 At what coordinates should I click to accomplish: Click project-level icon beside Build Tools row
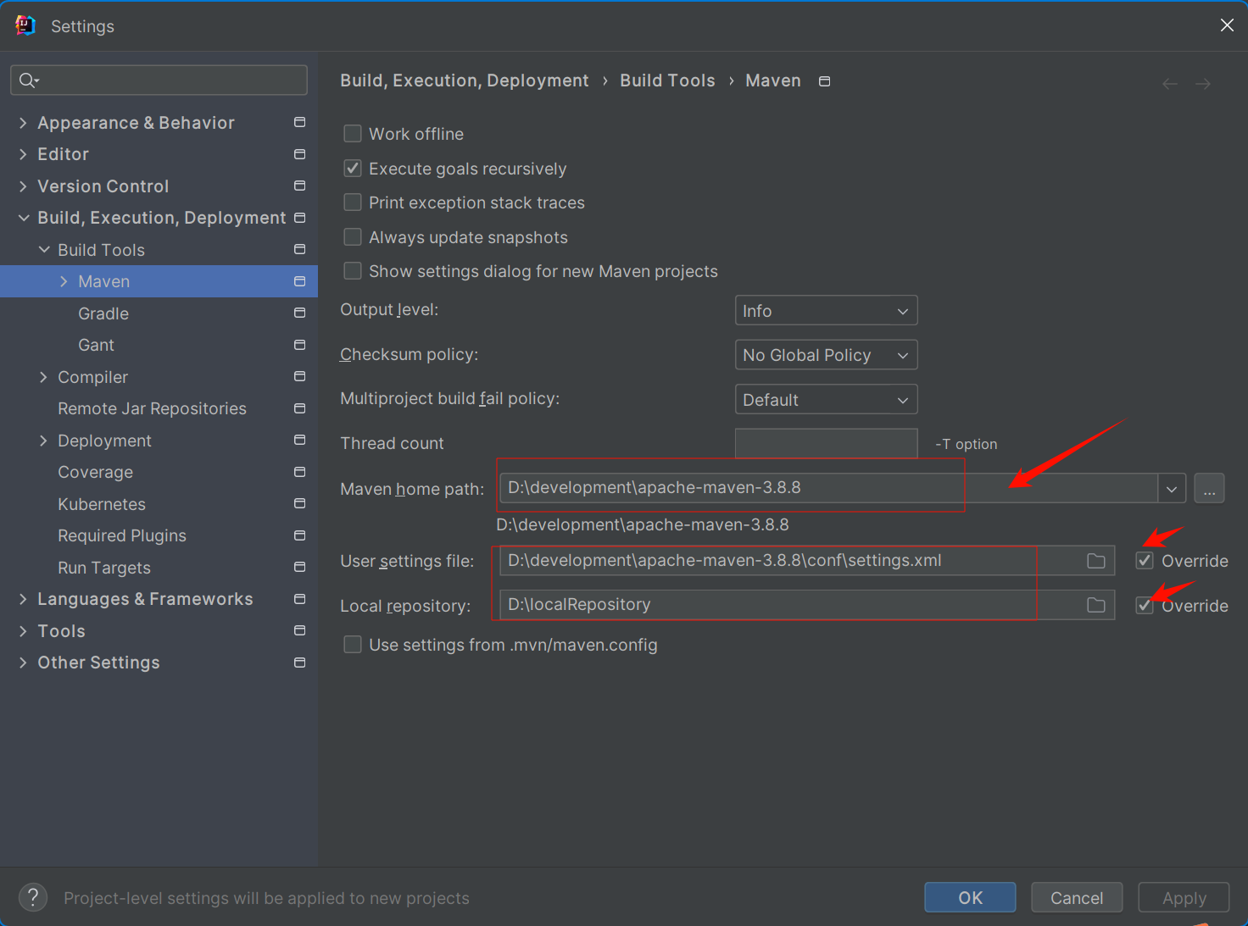[299, 249]
